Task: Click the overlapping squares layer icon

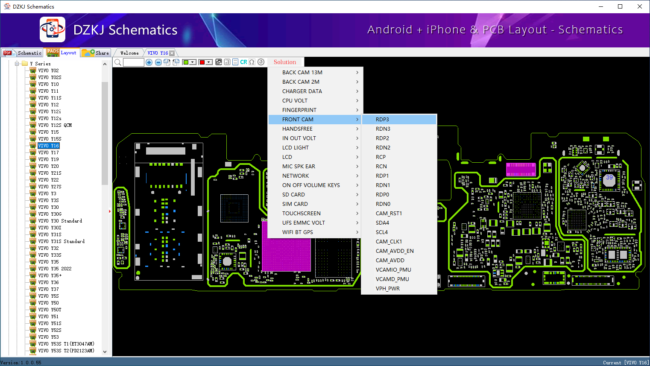Action: 219,62
